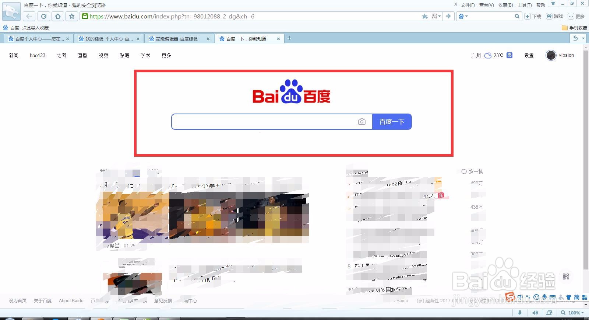
Task: Click the About Baidu footer link
Action: tap(71, 300)
